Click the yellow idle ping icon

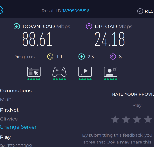tap(50, 57)
